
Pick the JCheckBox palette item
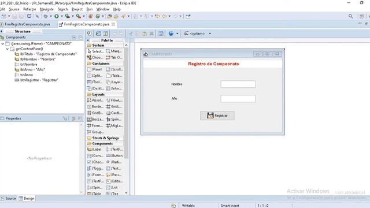95,162
